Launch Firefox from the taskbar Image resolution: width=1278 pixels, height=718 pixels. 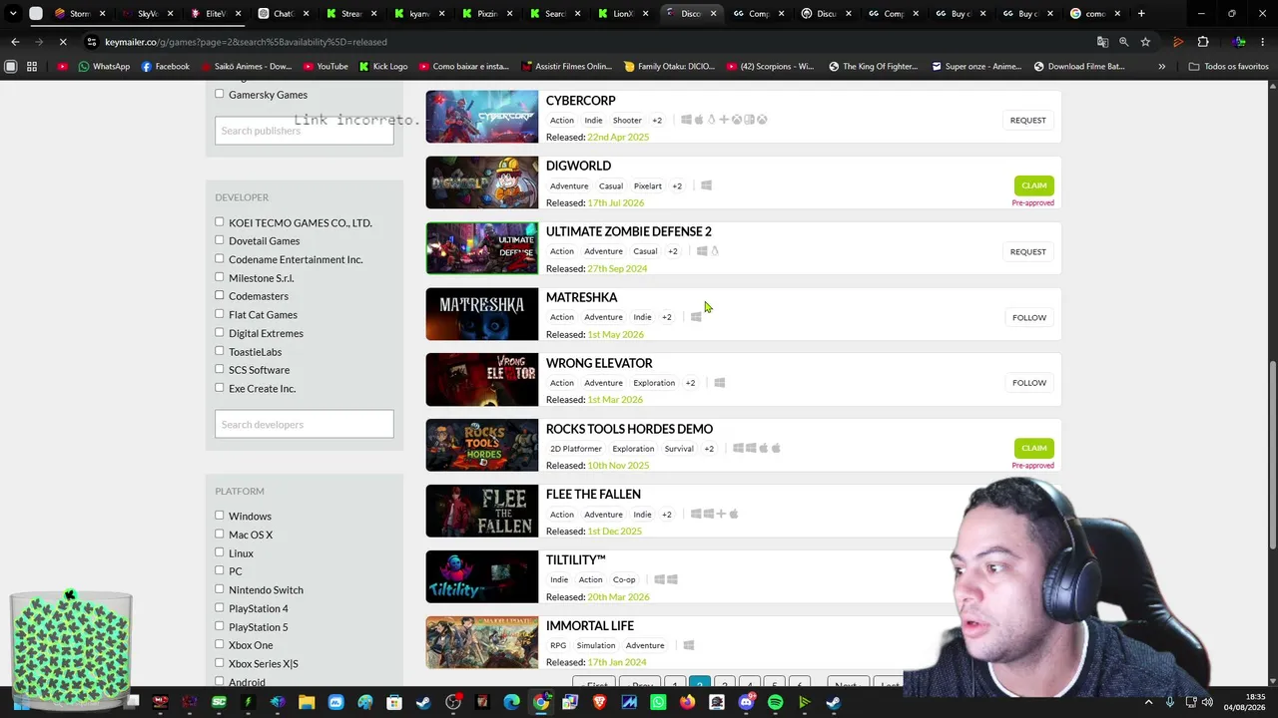[x=688, y=702]
